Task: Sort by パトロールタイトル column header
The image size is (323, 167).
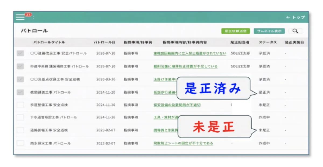Action: 49,42
